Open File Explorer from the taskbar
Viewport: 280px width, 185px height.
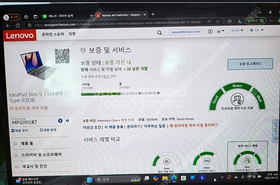coord(165,178)
